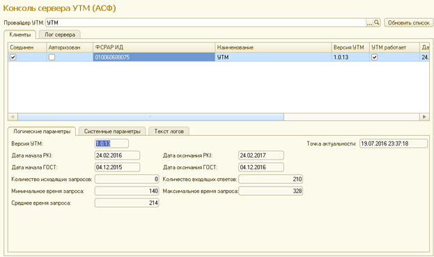This screenshot has width=434, height=257.
Task: Click the Версия УТМ field in parameters
Action: [x=111, y=143]
